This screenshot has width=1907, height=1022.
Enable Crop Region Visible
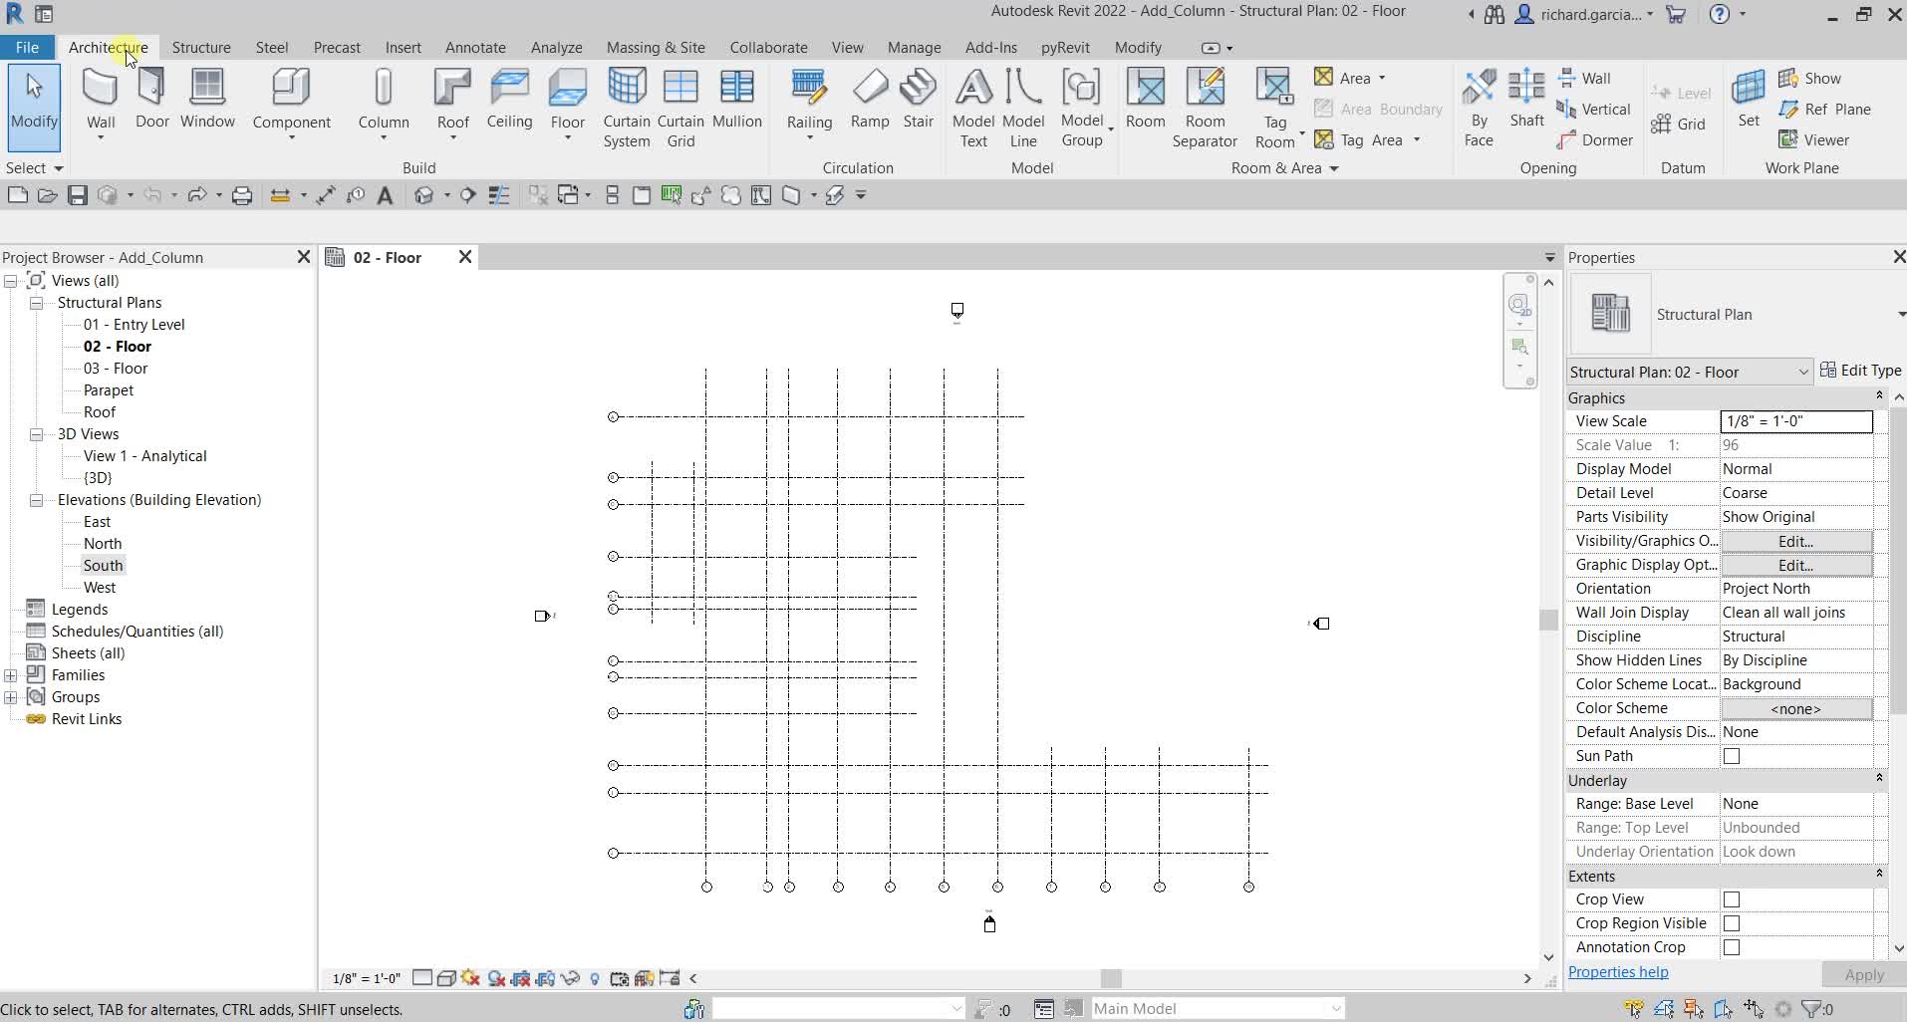[x=1730, y=922]
